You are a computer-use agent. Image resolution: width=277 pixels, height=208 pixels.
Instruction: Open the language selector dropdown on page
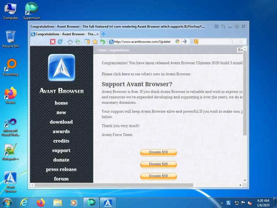coord(240,50)
